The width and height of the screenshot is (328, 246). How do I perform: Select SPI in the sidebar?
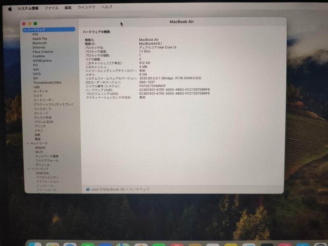[35, 78]
